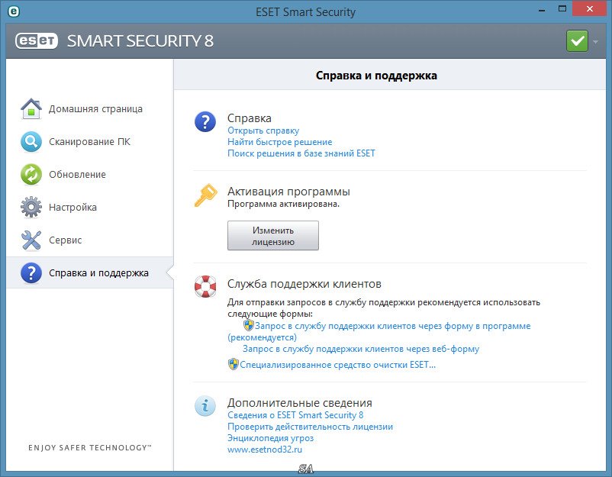The image size is (612, 477).
Task: Click the Tools wrench icon
Action: point(31,240)
